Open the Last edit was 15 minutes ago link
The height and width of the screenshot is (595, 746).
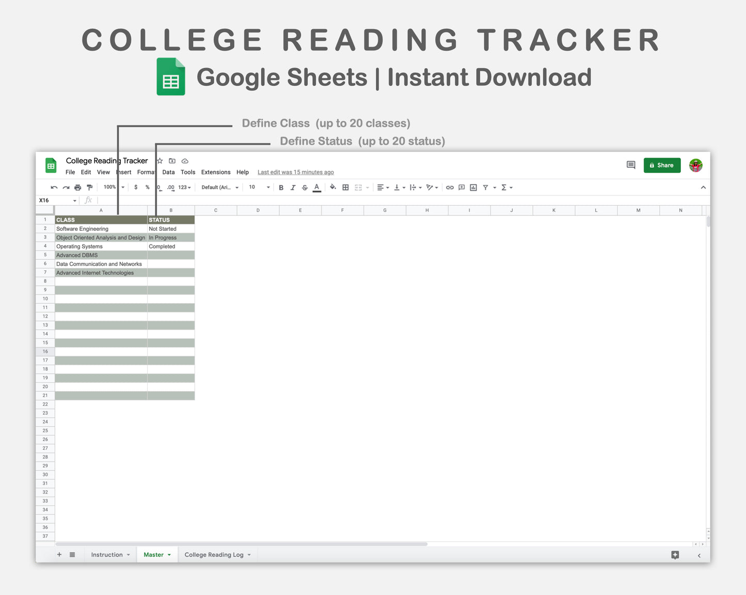(295, 172)
